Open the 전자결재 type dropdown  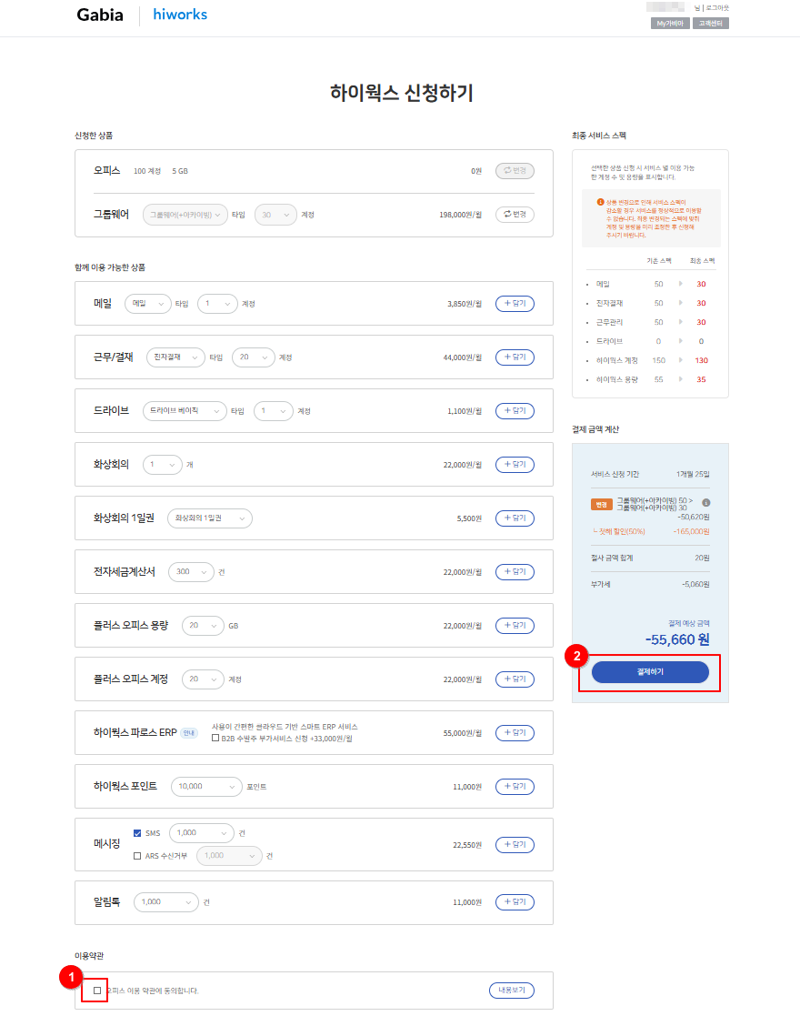pos(175,357)
